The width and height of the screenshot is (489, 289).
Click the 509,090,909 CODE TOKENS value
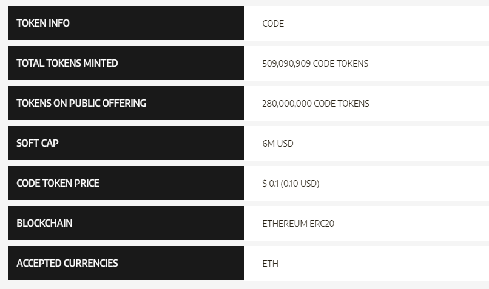click(315, 64)
